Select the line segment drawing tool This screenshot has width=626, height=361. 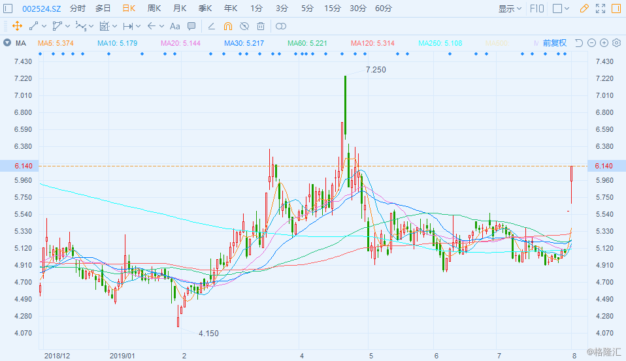coord(33,26)
